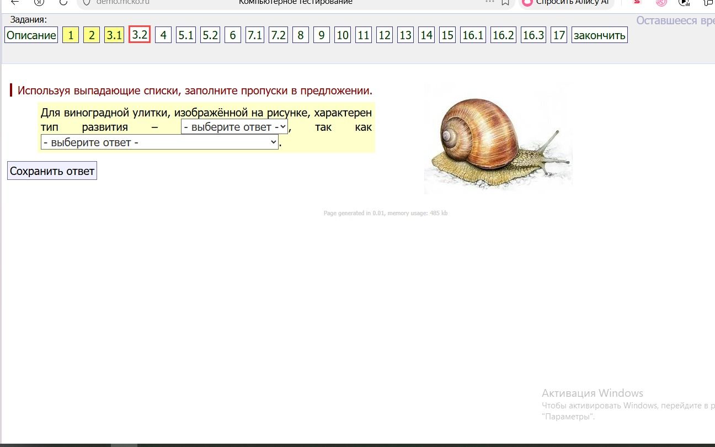Go to task 17
Image resolution: width=715 pixels, height=447 pixels.
[559, 35]
